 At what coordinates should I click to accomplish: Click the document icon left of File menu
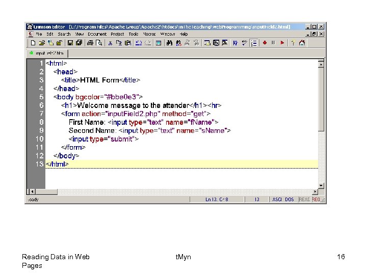pos(31,34)
